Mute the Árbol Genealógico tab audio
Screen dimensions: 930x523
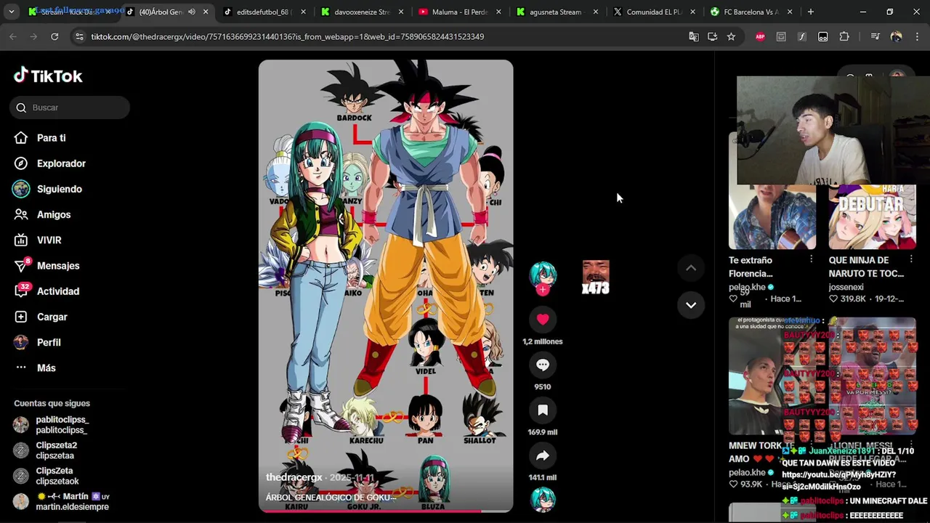[191, 12]
